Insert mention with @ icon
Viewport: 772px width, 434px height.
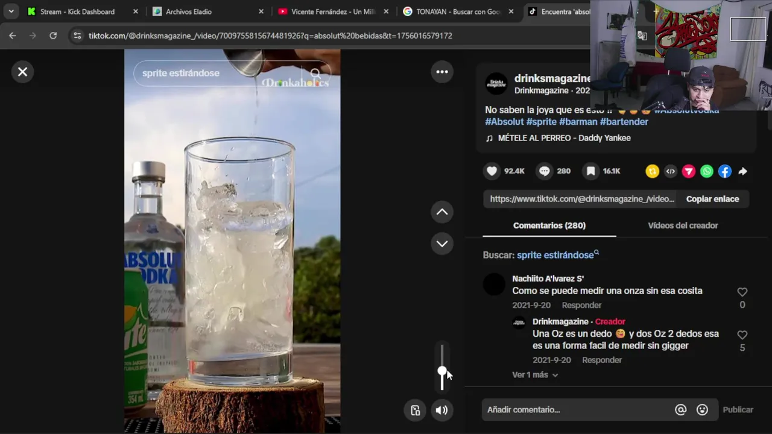[x=680, y=410]
